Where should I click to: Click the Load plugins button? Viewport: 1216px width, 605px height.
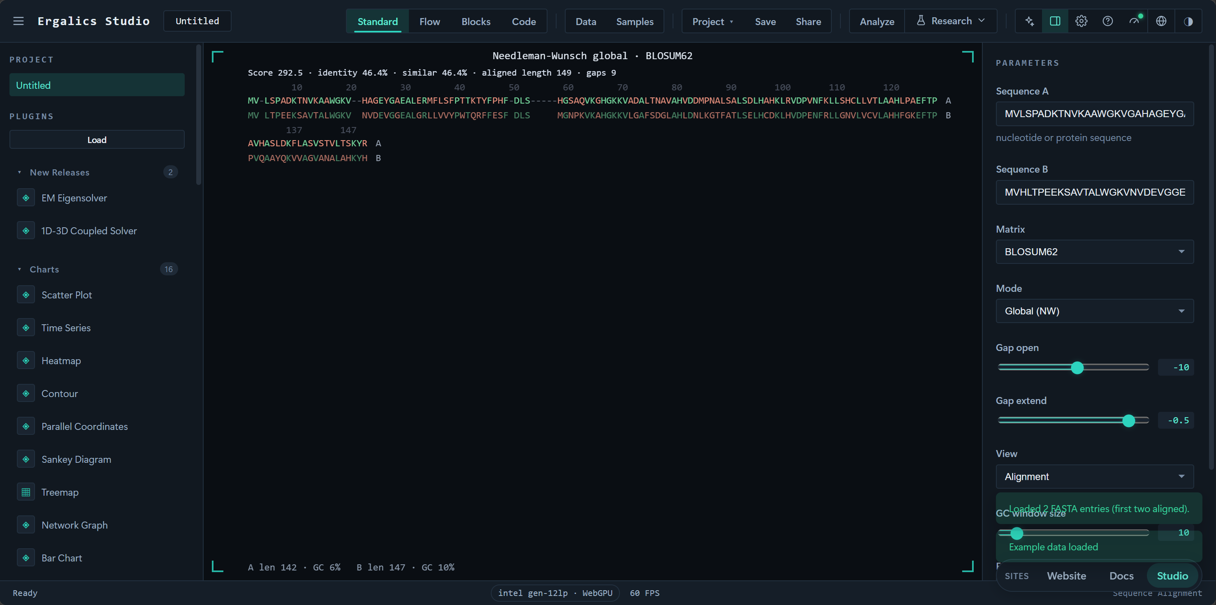pos(97,140)
